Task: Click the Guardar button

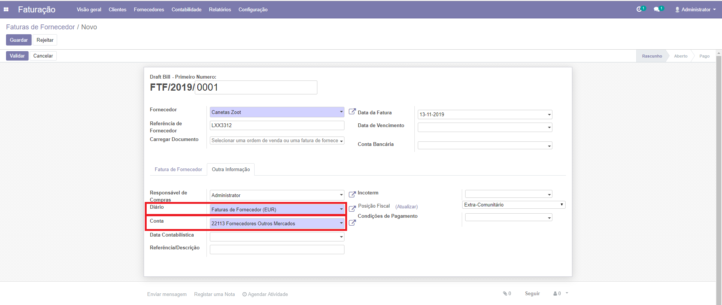Action: 19,40
